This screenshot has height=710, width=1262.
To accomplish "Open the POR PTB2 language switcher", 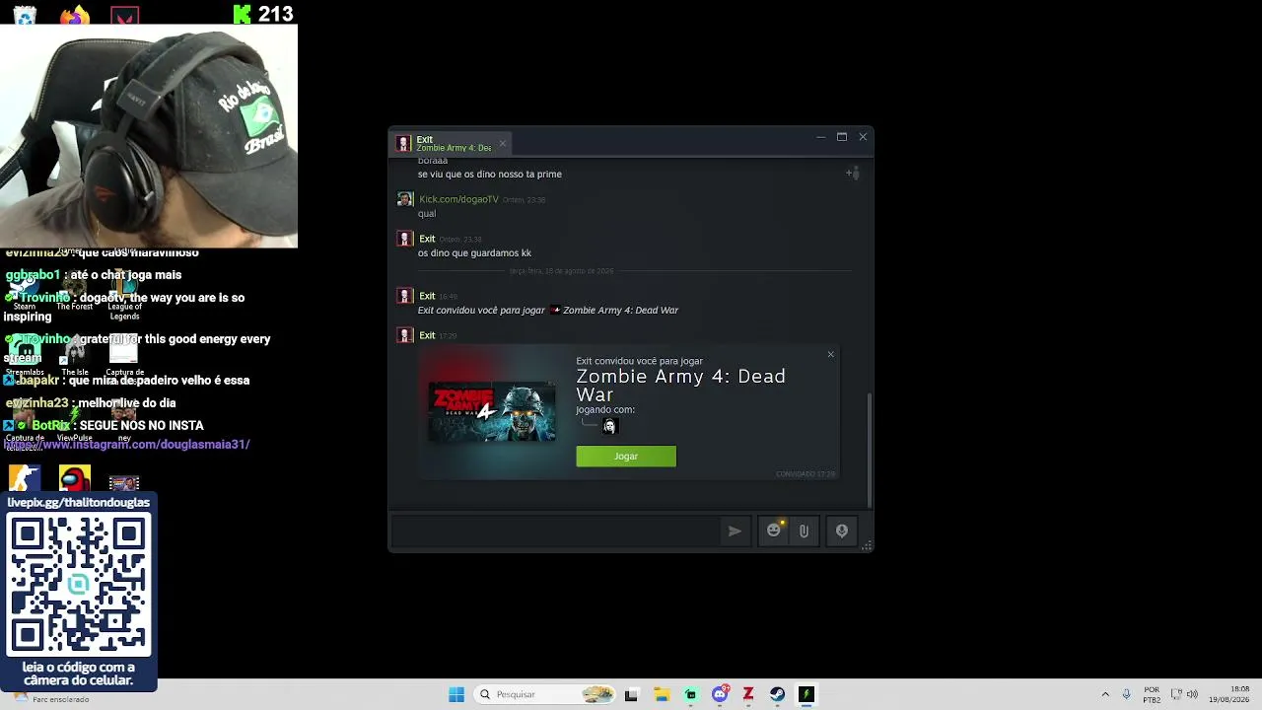I will [1152, 694].
